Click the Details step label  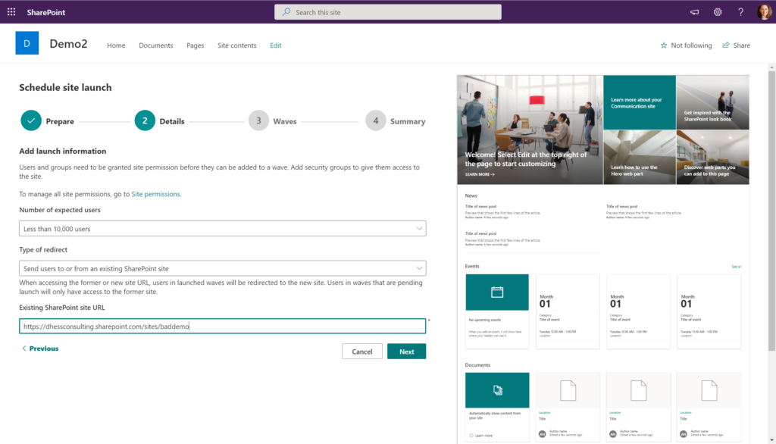click(x=172, y=121)
